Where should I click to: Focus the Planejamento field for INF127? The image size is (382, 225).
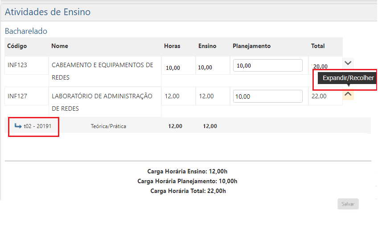pos(267,96)
